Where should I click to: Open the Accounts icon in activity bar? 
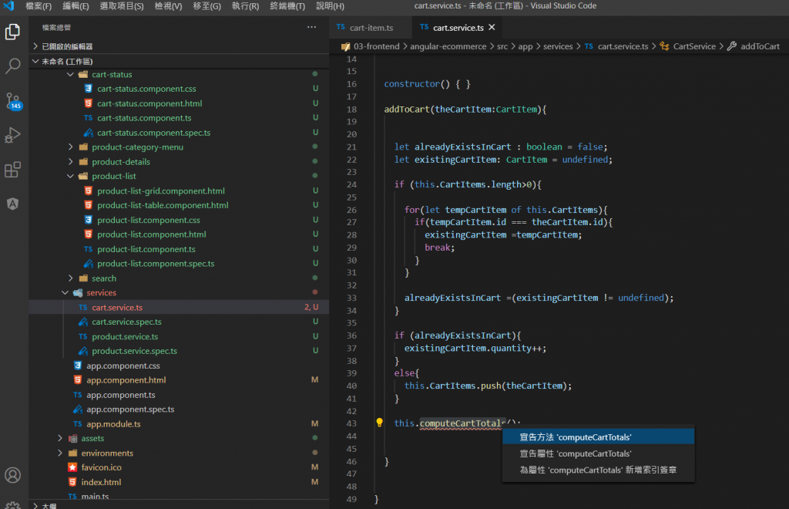[13, 474]
